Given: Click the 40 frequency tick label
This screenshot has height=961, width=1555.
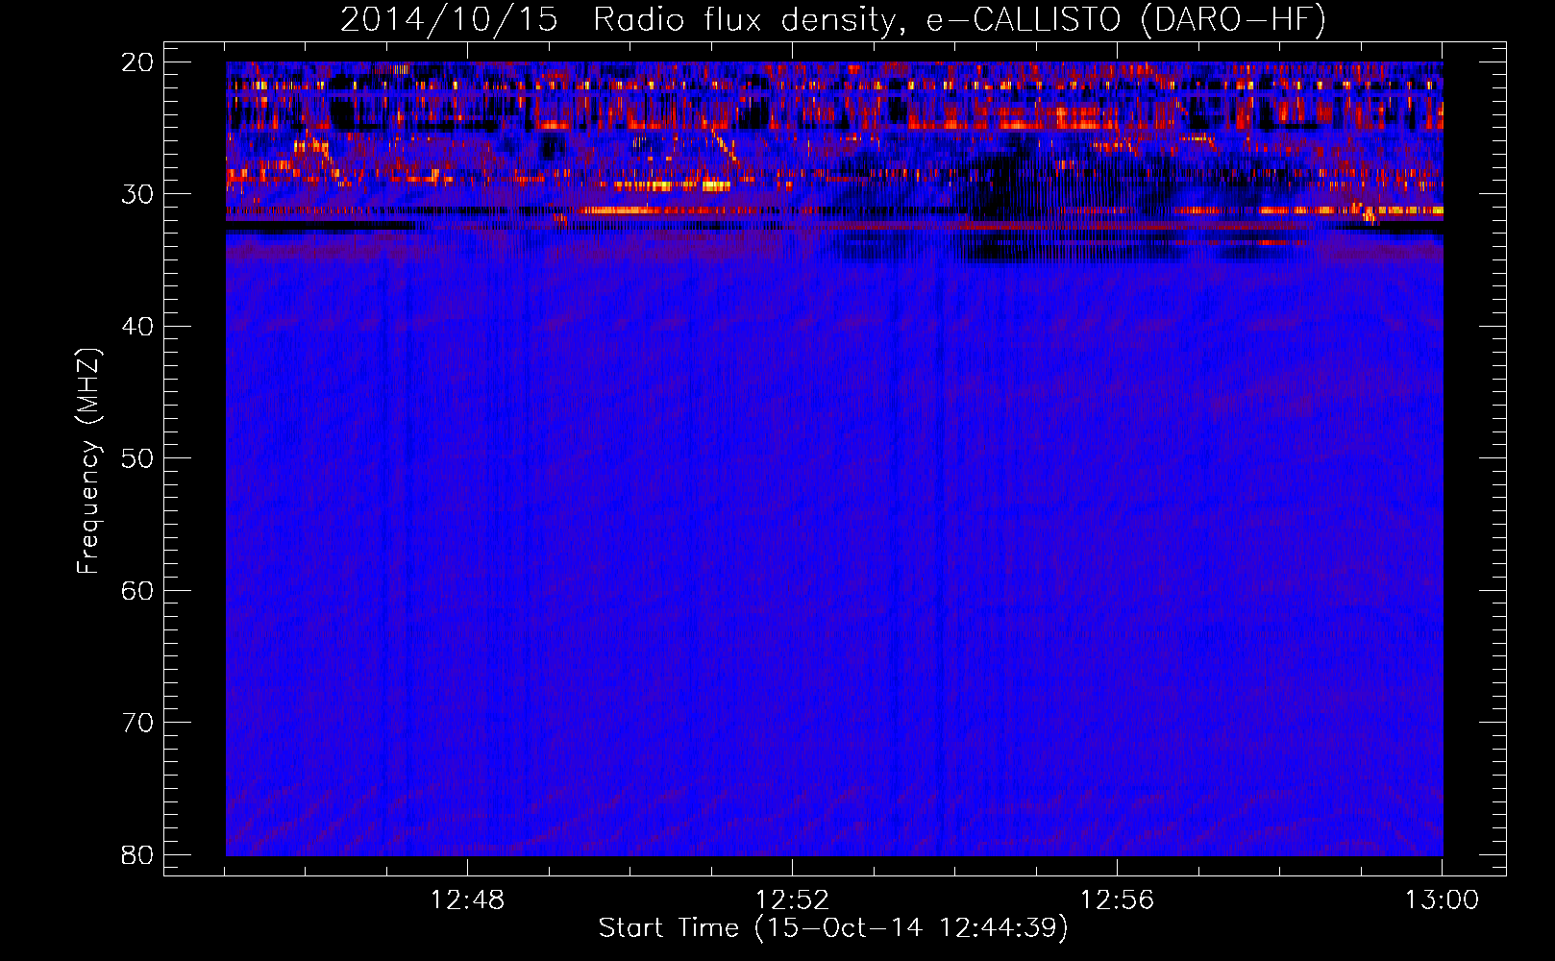Looking at the screenshot, I should click(137, 327).
